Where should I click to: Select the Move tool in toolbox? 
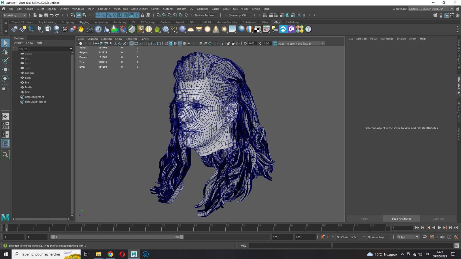pyautogui.click(x=5, y=69)
